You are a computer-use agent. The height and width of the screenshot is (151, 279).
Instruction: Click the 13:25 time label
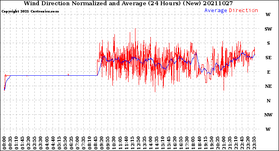coord(145,143)
